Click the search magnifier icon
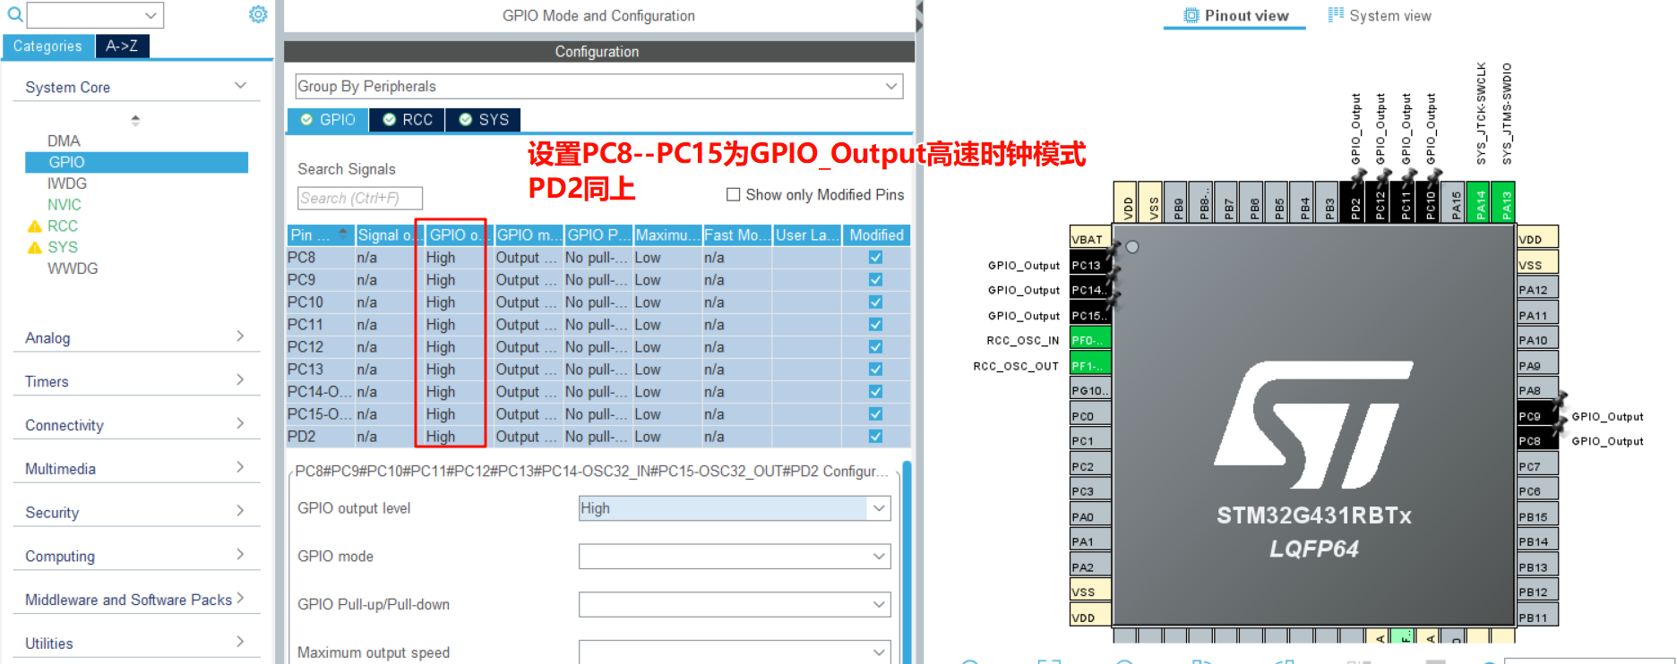 tap(14, 14)
